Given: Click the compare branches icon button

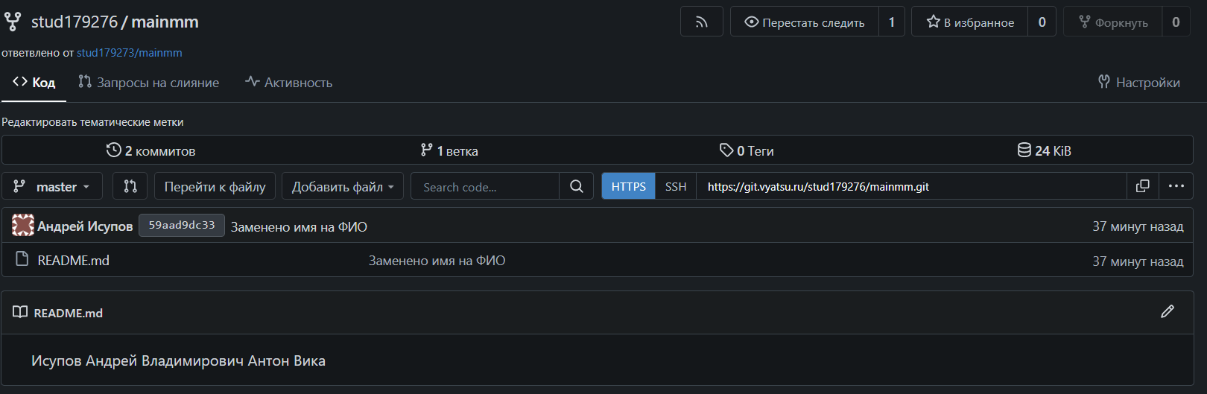Looking at the screenshot, I should [130, 186].
